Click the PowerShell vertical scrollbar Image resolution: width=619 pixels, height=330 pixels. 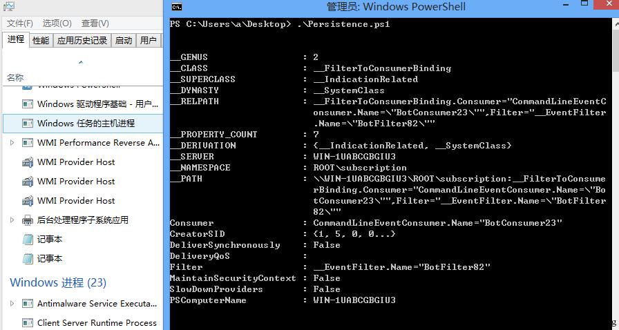(615, 174)
